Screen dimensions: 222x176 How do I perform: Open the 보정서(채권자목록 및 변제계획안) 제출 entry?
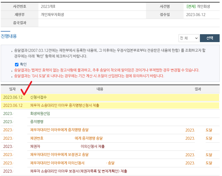[x=79, y=171]
